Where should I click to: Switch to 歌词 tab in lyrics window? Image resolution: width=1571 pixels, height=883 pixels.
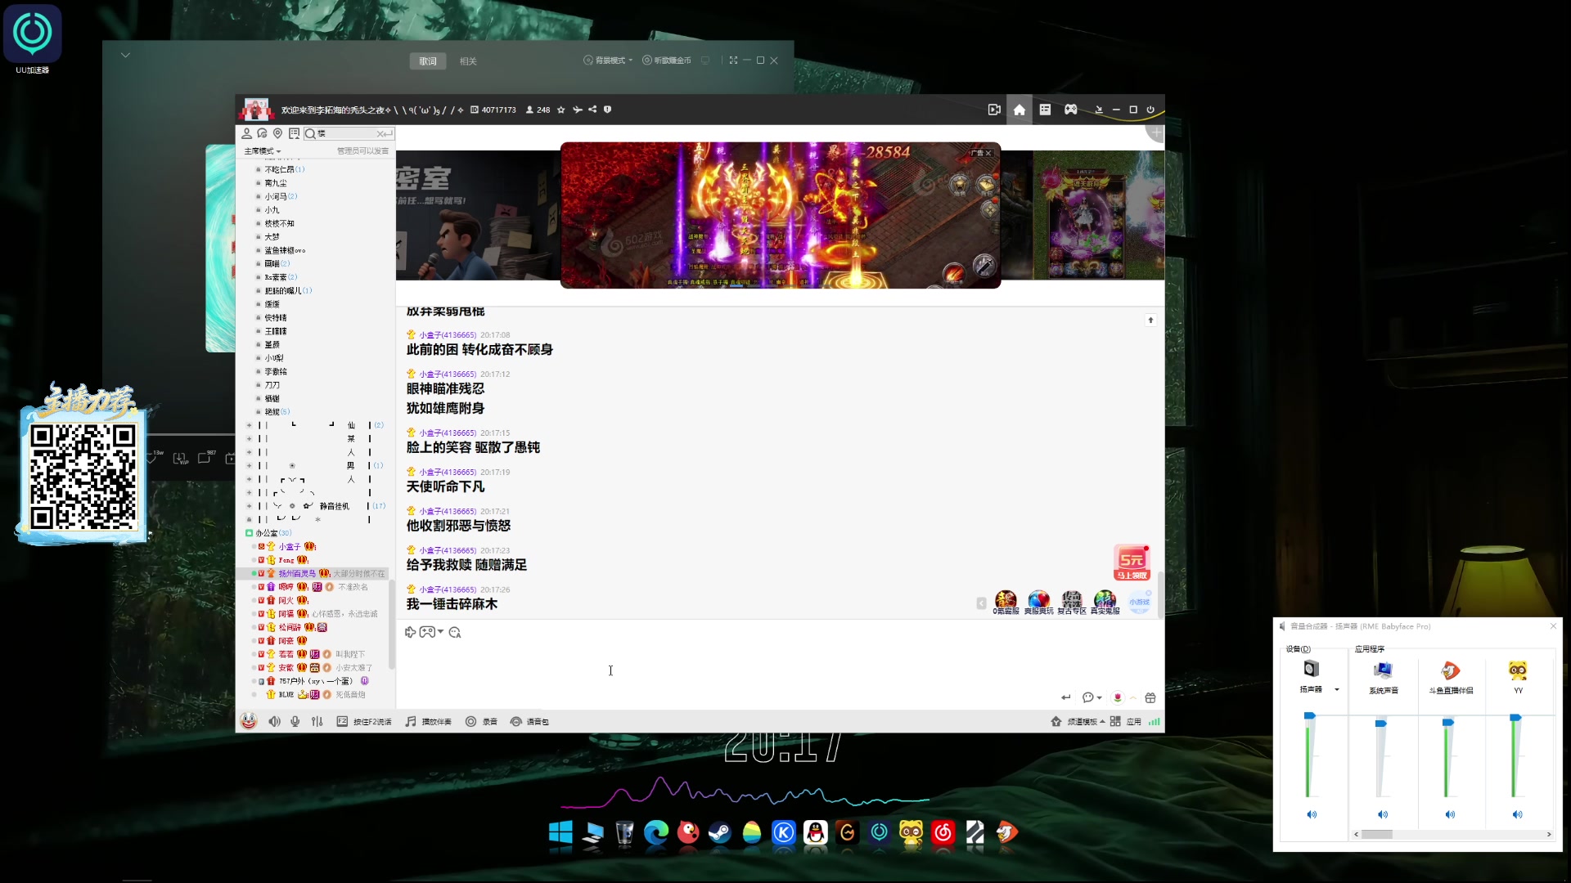[x=428, y=61]
